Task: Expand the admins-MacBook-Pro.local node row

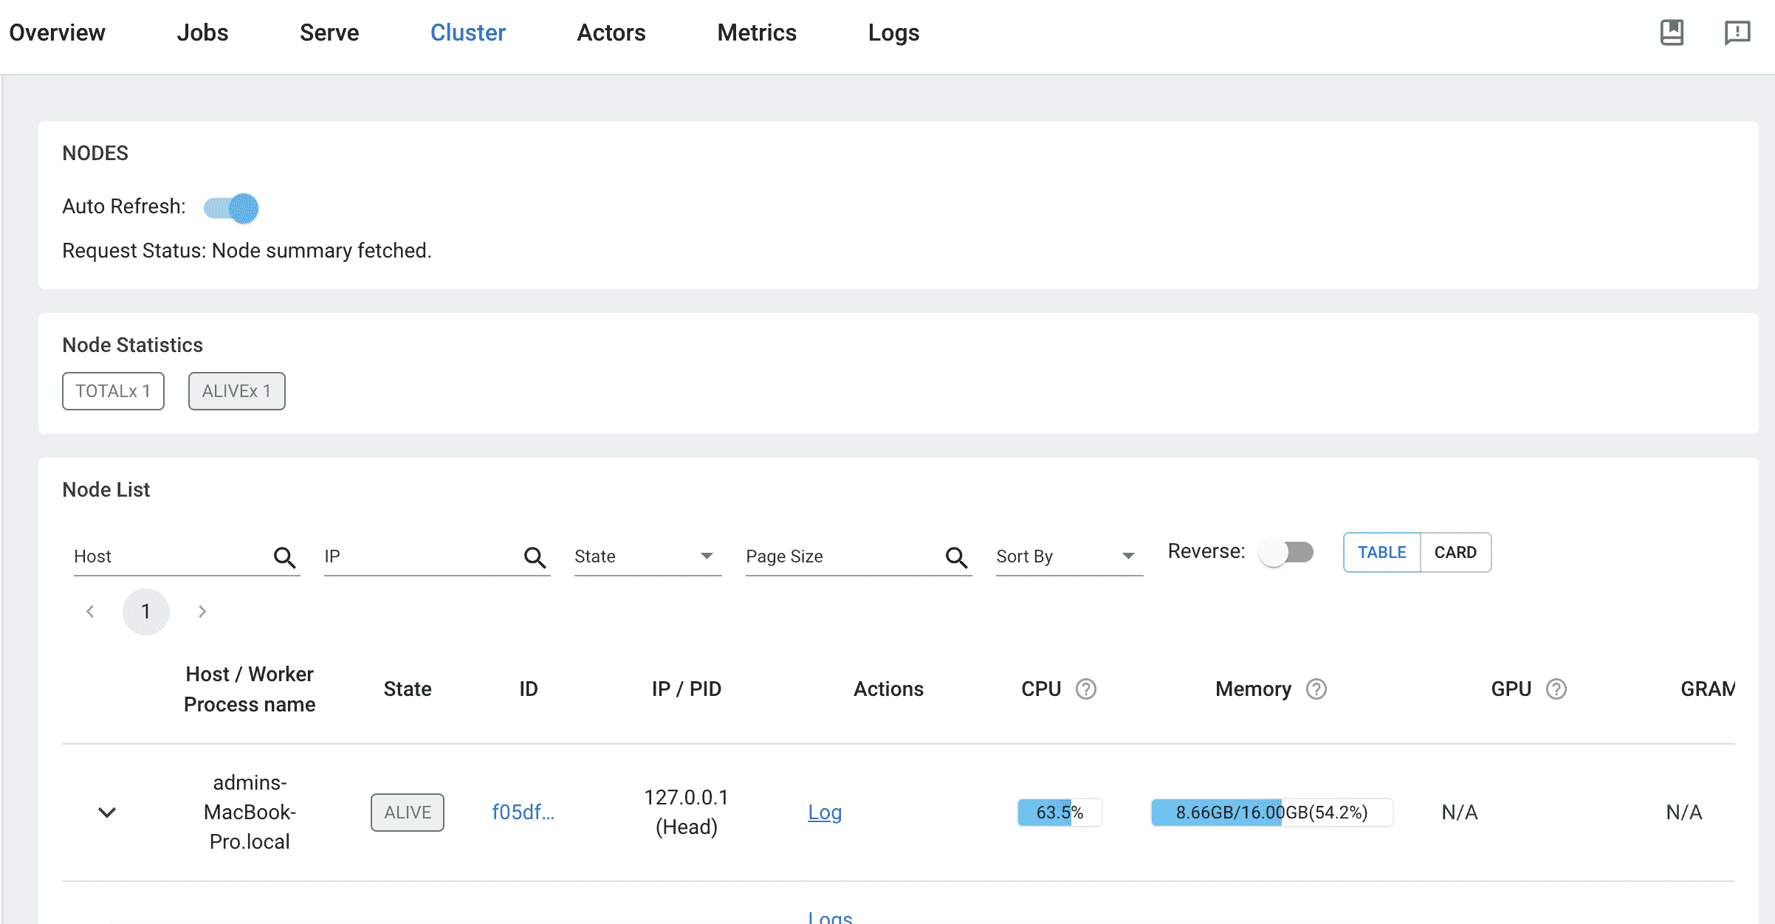Action: pos(107,812)
